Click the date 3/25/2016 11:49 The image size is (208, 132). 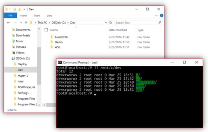(x=119, y=37)
